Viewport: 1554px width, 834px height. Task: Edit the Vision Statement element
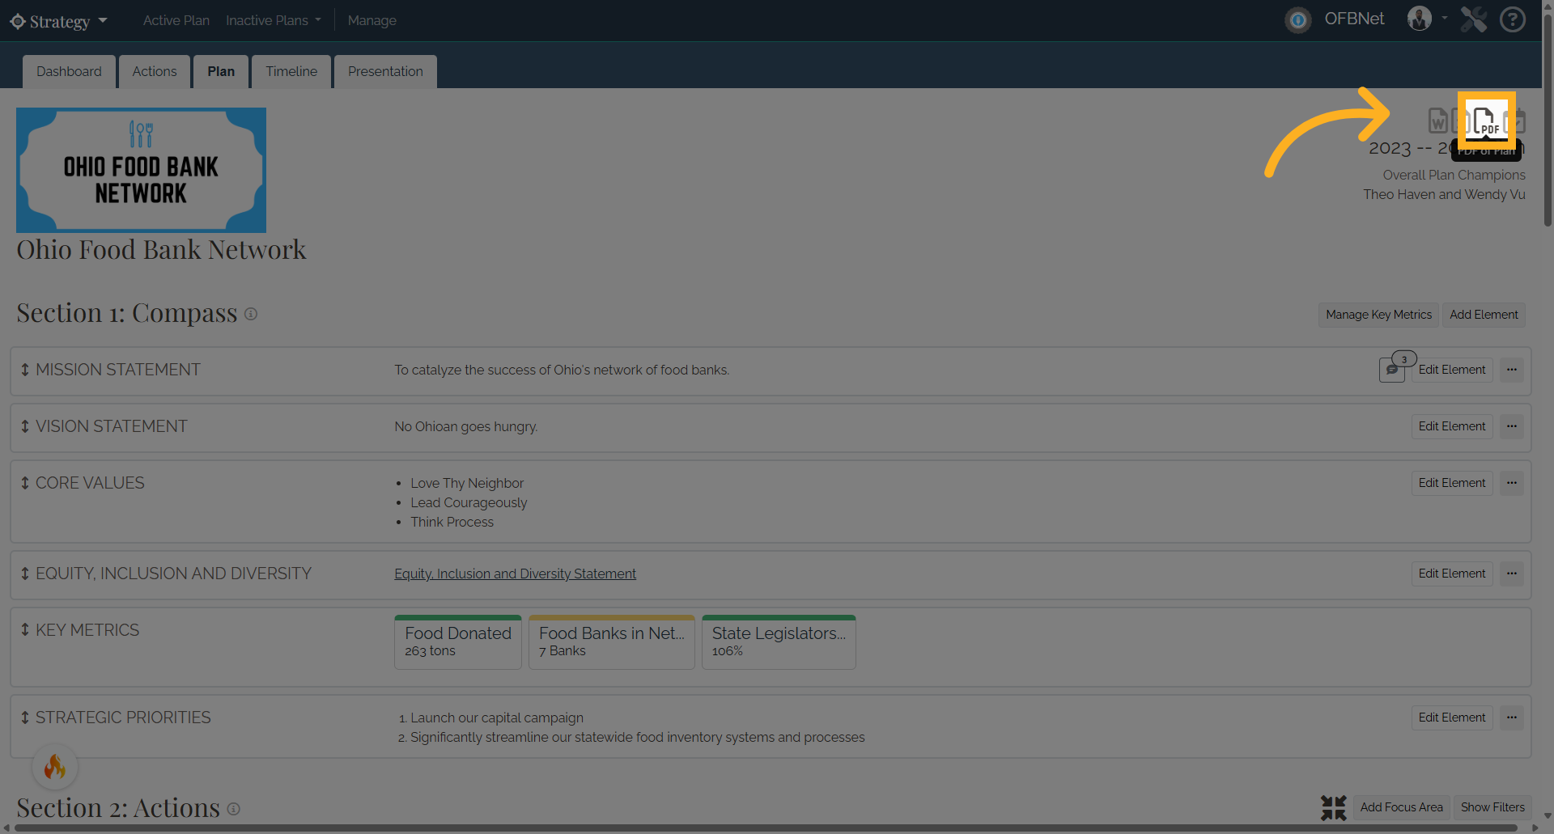coord(1452,426)
